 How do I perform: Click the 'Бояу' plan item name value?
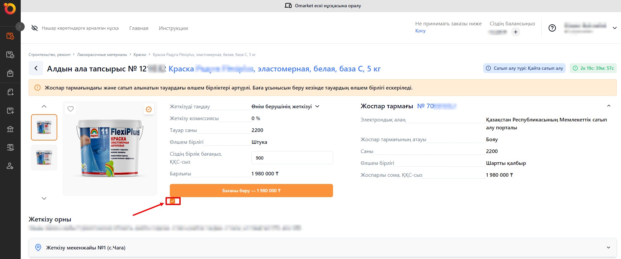coord(492,140)
